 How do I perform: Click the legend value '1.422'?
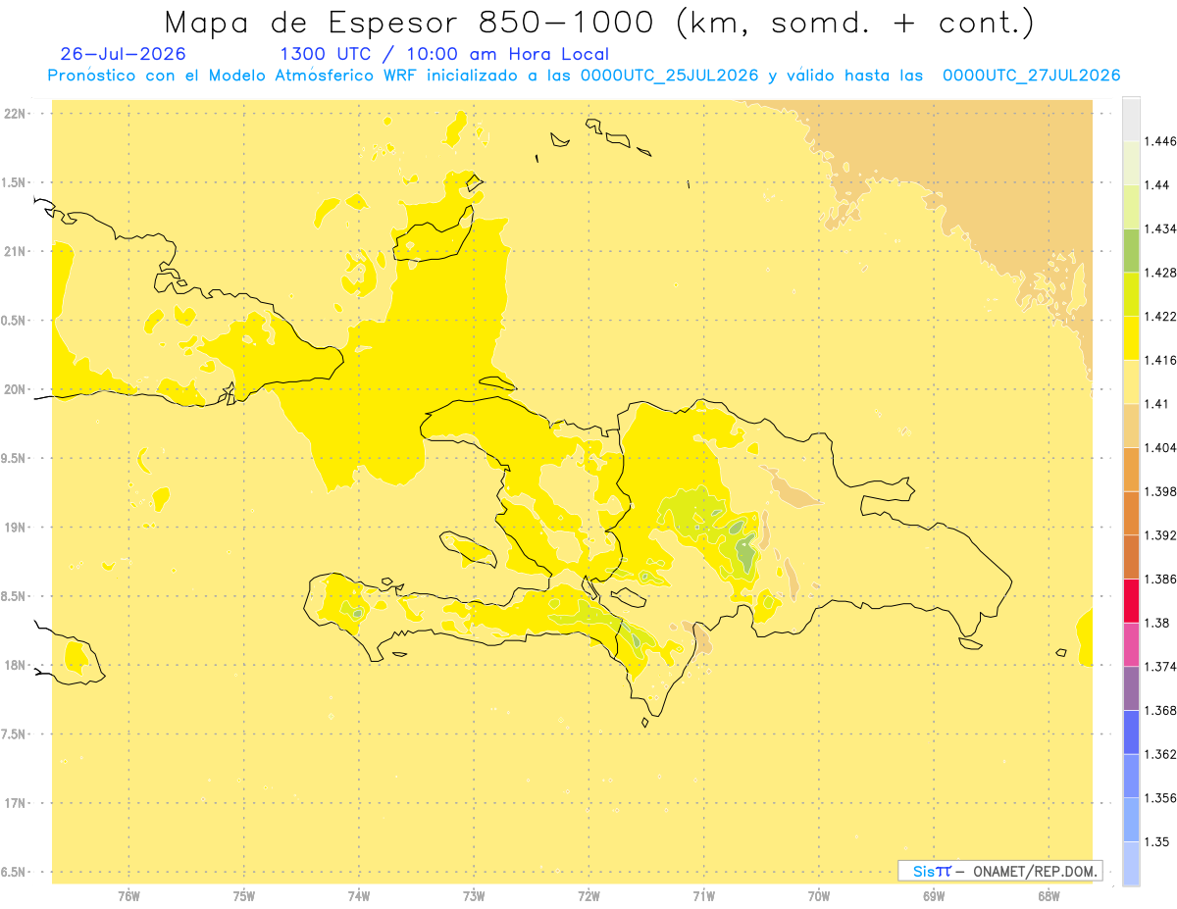tap(1159, 317)
